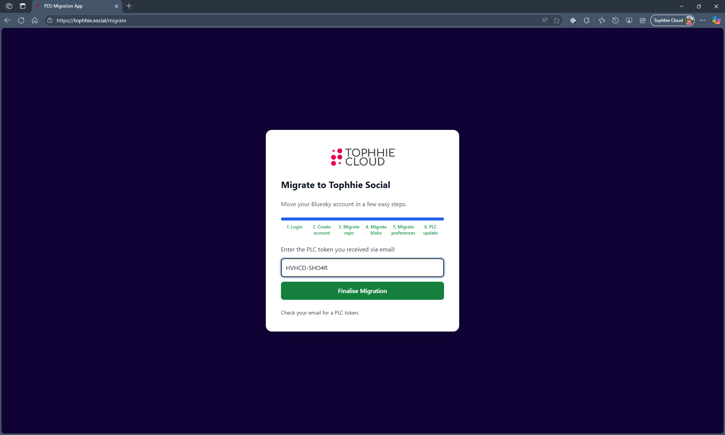
Task: Click the 'Migrate to Tophhie Social' heading
Action: click(336, 185)
